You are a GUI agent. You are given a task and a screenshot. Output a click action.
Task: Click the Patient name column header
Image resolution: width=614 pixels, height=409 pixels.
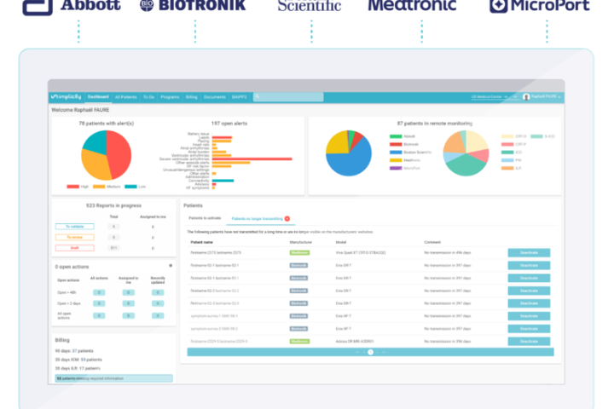[x=201, y=242]
